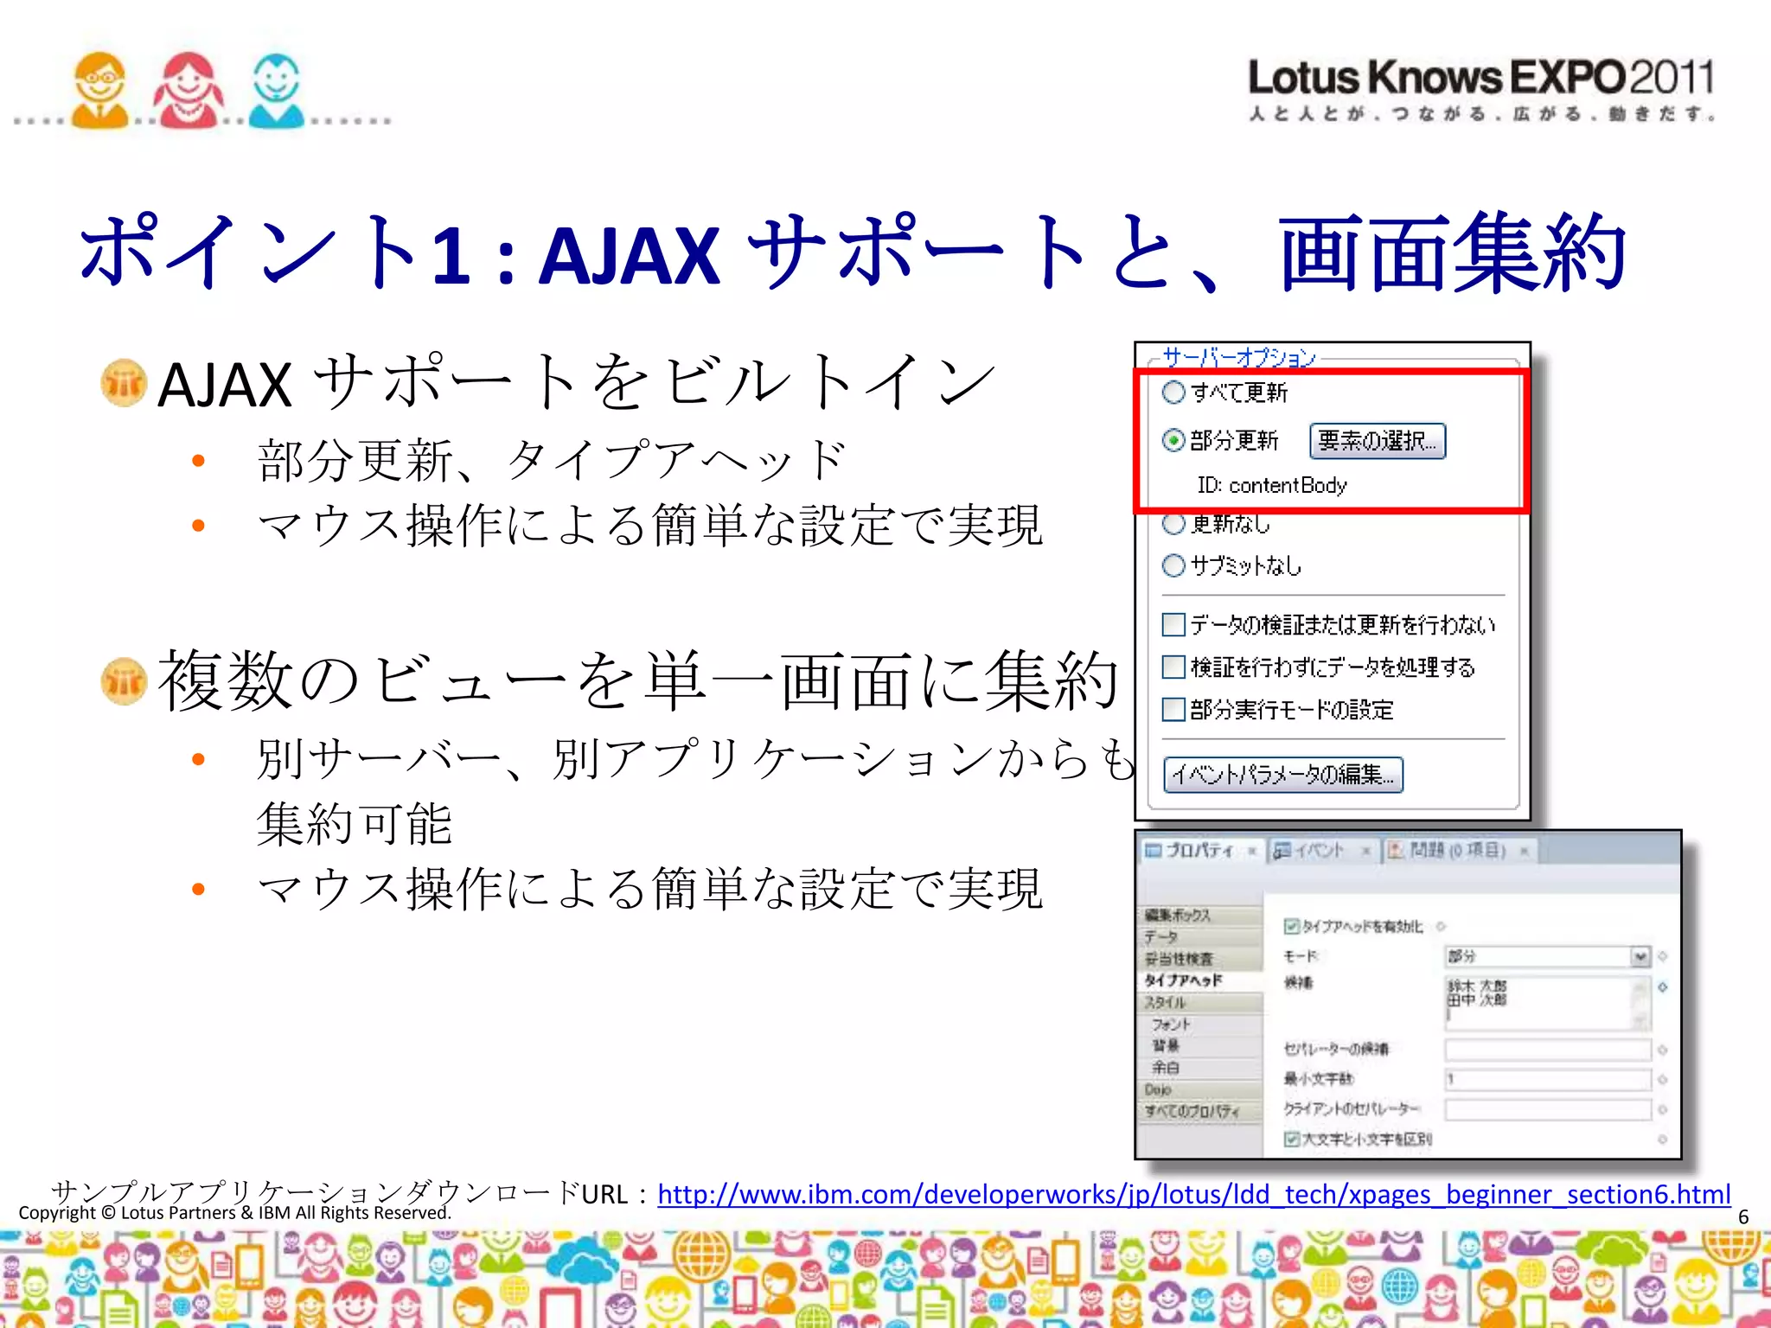Open スタイル properties section

tap(1202, 1003)
